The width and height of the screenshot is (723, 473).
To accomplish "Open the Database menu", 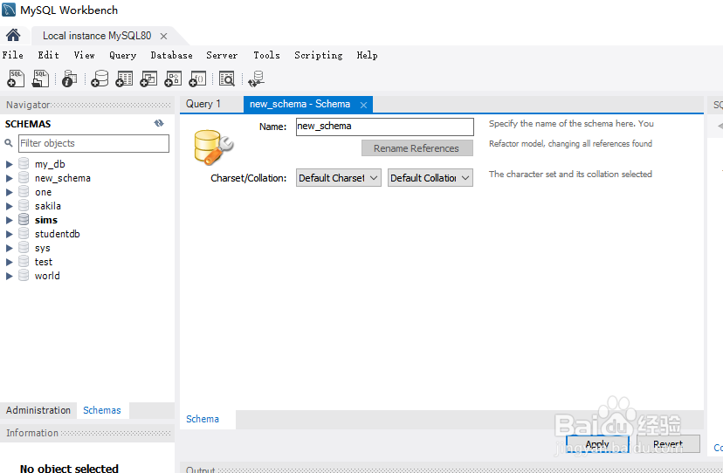I will point(171,55).
